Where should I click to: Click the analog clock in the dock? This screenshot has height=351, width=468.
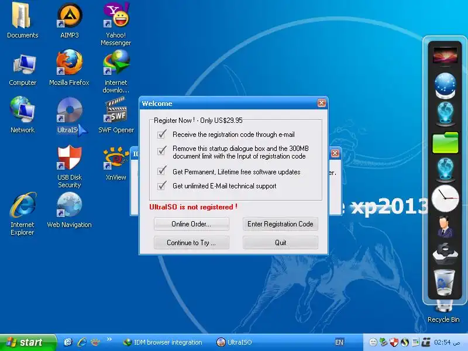point(445,198)
